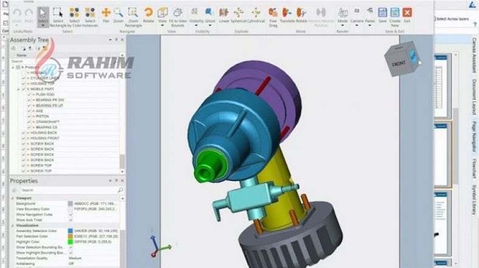Click the Create New icon
This screenshot has height=268, width=479.
tap(395, 17)
